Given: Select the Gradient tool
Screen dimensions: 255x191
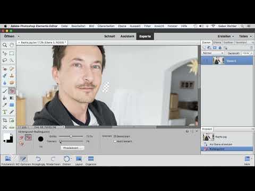Looking at the screenshot, I should coord(12,98).
